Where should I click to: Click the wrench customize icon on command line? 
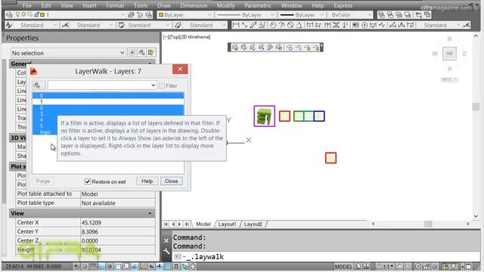(166, 251)
